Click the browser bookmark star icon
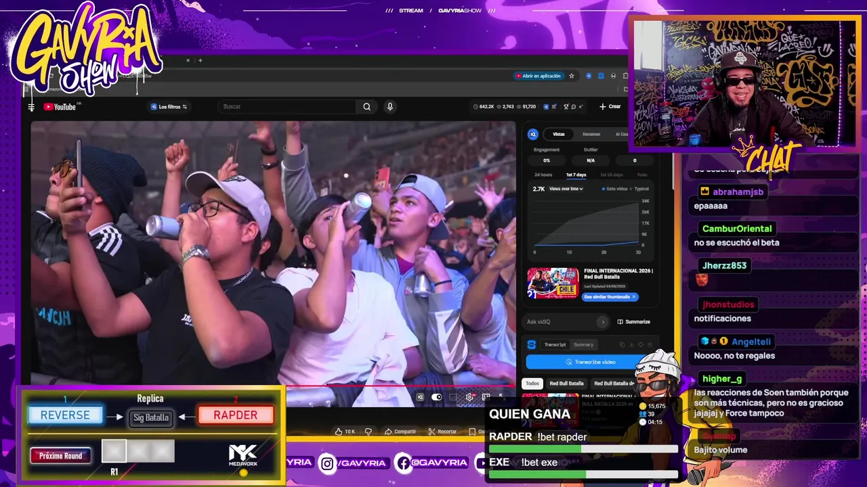The image size is (867, 487). (571, 76)
